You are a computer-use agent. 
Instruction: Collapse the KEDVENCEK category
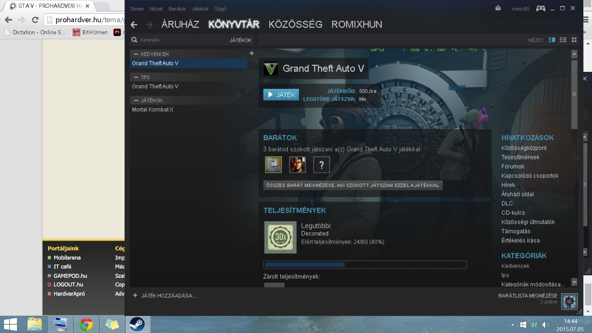pos(136,54)
